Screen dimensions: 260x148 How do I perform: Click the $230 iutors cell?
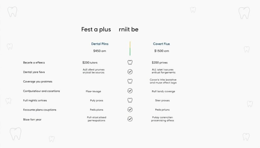90,62
